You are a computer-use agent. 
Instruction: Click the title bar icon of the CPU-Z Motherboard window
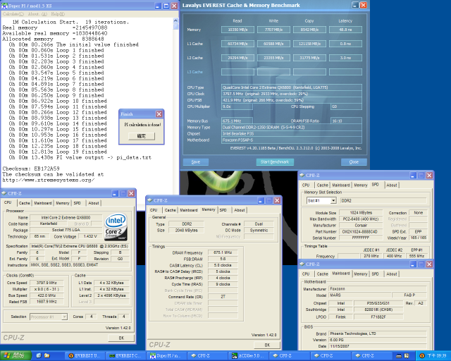[x=302, y=264]
